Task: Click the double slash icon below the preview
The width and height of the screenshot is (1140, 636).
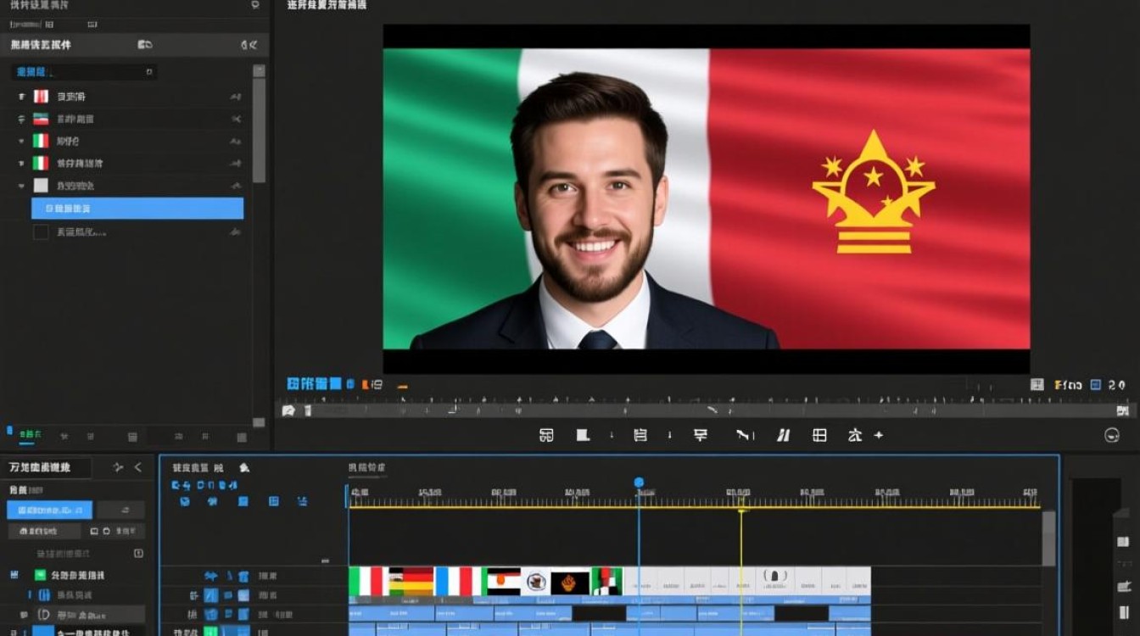Action: coord(784,435)
